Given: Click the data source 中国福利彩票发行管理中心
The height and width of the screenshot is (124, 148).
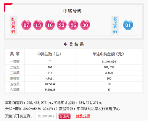Looking at the screenshot, I should click(98, 109).
